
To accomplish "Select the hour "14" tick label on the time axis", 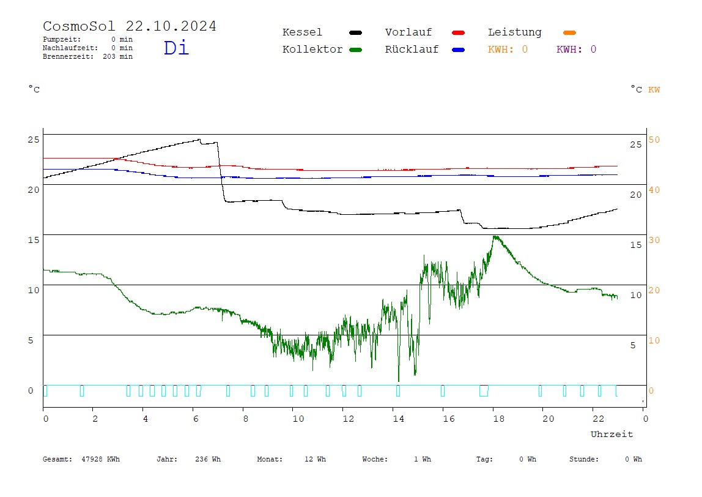I will point(399,419).
